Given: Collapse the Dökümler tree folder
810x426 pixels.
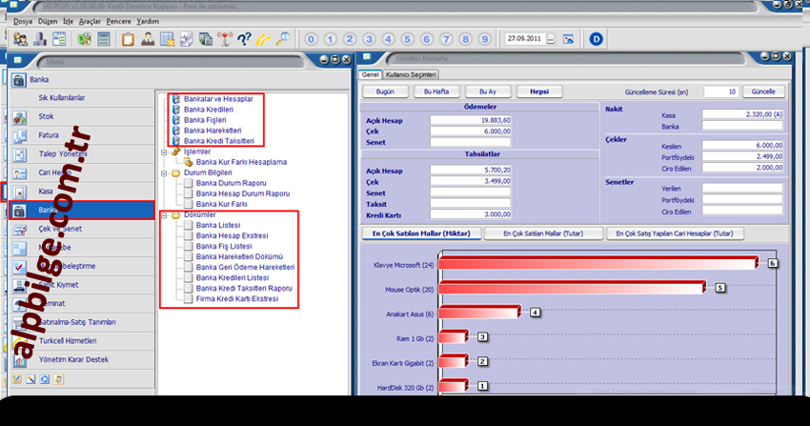Looking at the screenshot, I should (164, 215).
